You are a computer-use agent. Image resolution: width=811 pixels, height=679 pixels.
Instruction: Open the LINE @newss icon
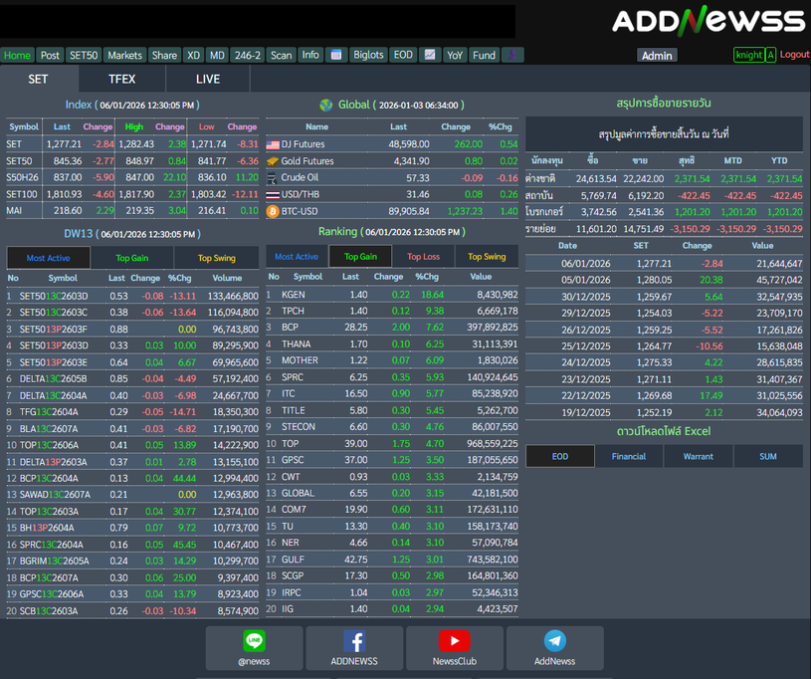coord(254,642)
